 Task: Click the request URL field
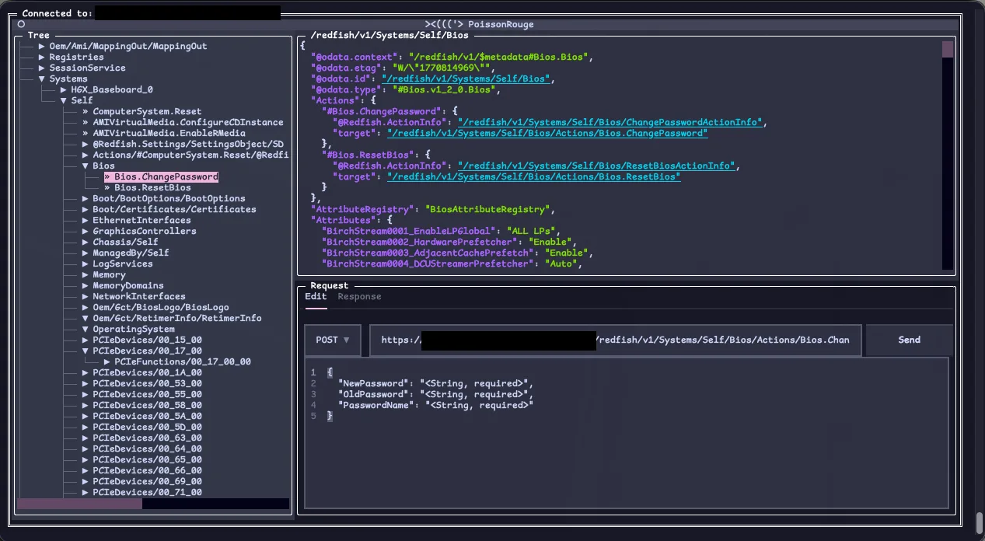(x=616, y=340)
